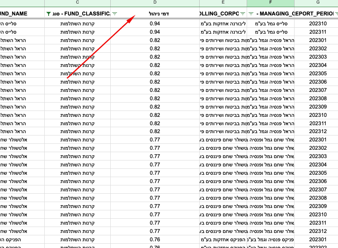The height and width of the screenshot is (248, 338).
Task: Open the filter menu for דמי ניהול column
Action: click(115, 13)
